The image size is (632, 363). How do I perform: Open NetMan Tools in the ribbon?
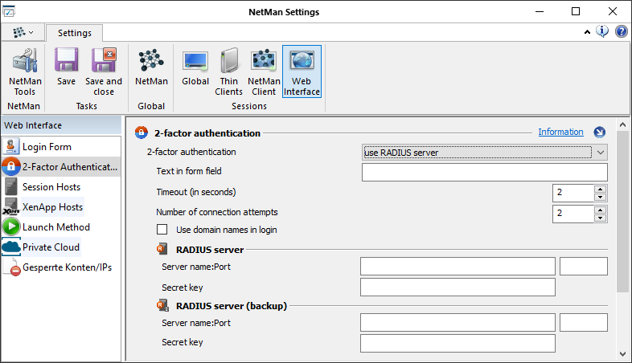[24, 71]
